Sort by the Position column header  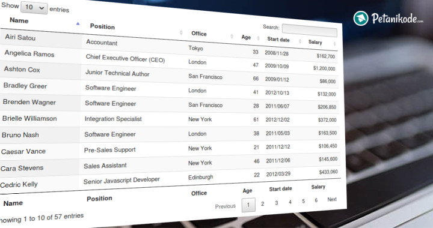[x=102, y=26]
